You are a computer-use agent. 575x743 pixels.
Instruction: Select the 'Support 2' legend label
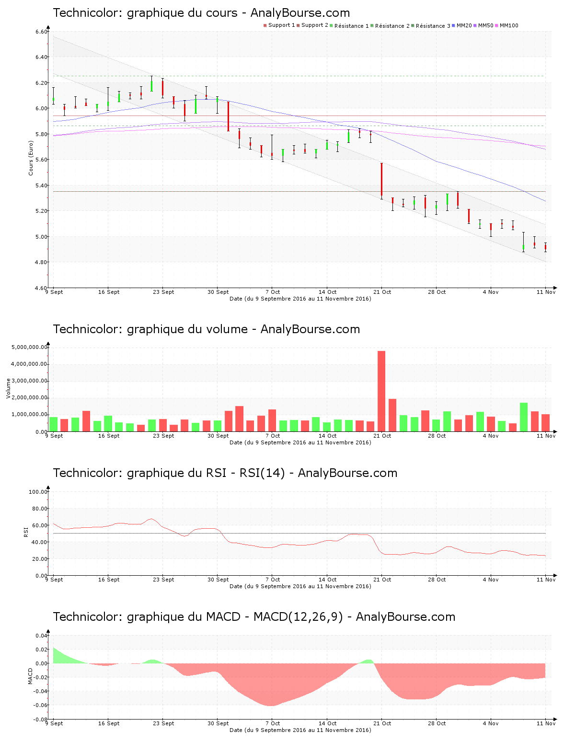[315, 25]
